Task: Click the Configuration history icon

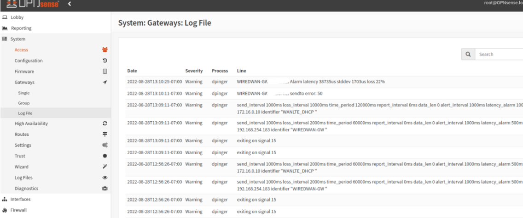Action: [x=105, y=61]
